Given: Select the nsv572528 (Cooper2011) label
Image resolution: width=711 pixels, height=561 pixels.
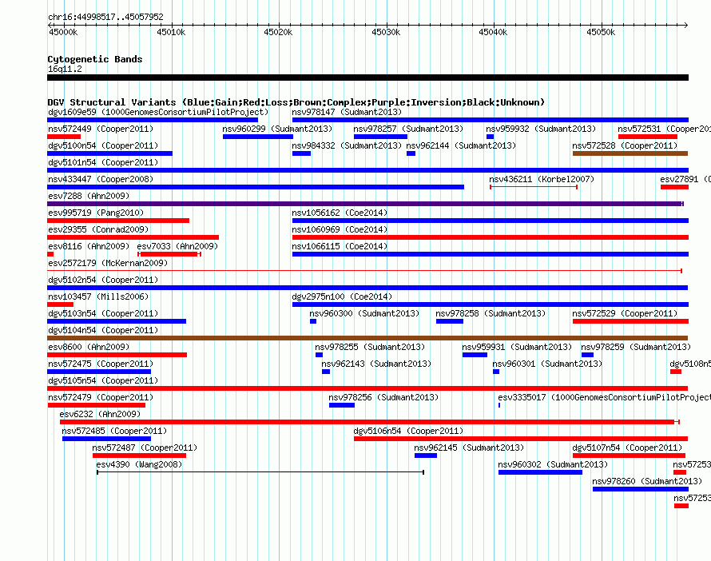Looking at the screenshot, I should (625, 145).
